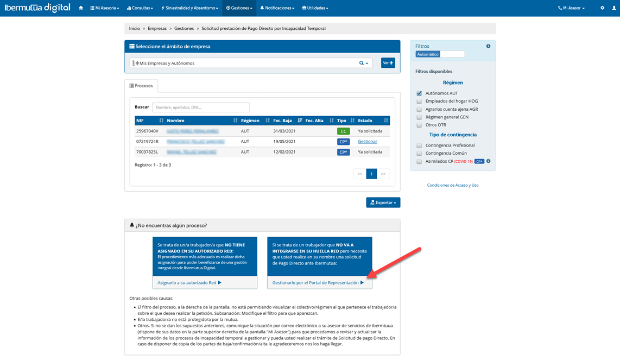Sort table by NIF column arrows
The width and height of the screenshot is (620, 361).
pyautogui.click(x=161, y=121)
